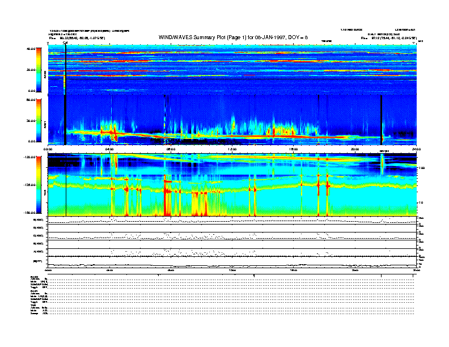Select the 60.00 label on RAD1 color scale

pos(31,100)
